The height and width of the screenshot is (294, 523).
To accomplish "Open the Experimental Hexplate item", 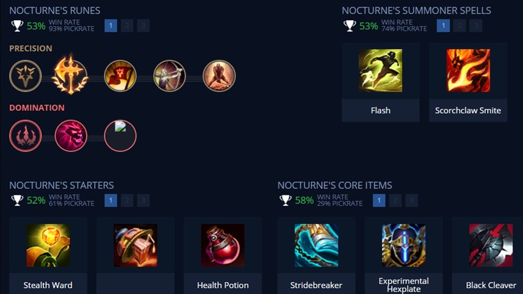I will (x=403, y=246).
